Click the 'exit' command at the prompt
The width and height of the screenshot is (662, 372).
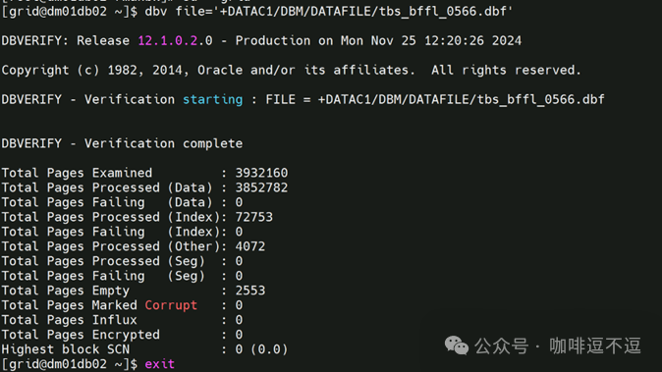coord(159,364)
